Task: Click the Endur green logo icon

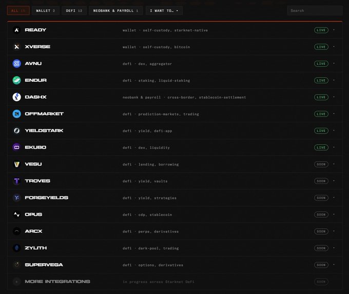Action: [17, 80]
